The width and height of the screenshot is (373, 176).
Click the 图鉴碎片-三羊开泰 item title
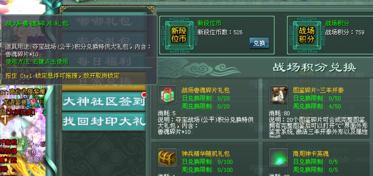click(318, 90)
